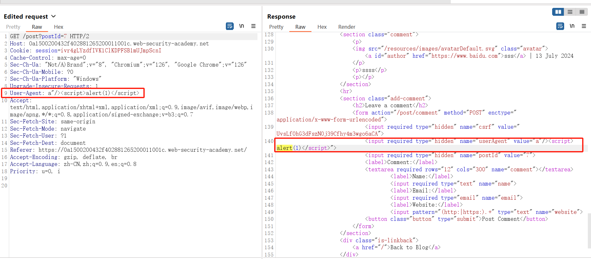Click the Referer header line

pos(128,150)
